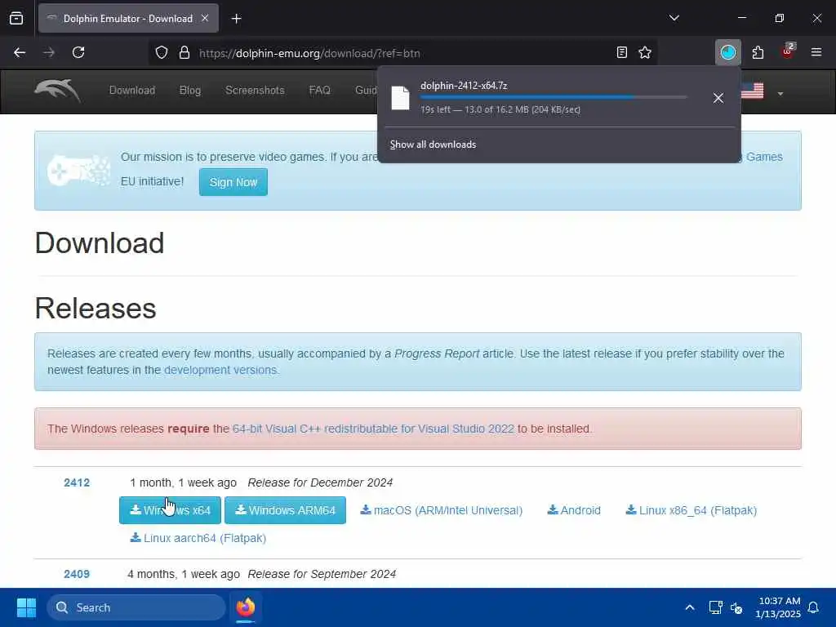This screenshot has height=627, width=836.
Task: Open the extensions puzzle icon
Action: 758,52
